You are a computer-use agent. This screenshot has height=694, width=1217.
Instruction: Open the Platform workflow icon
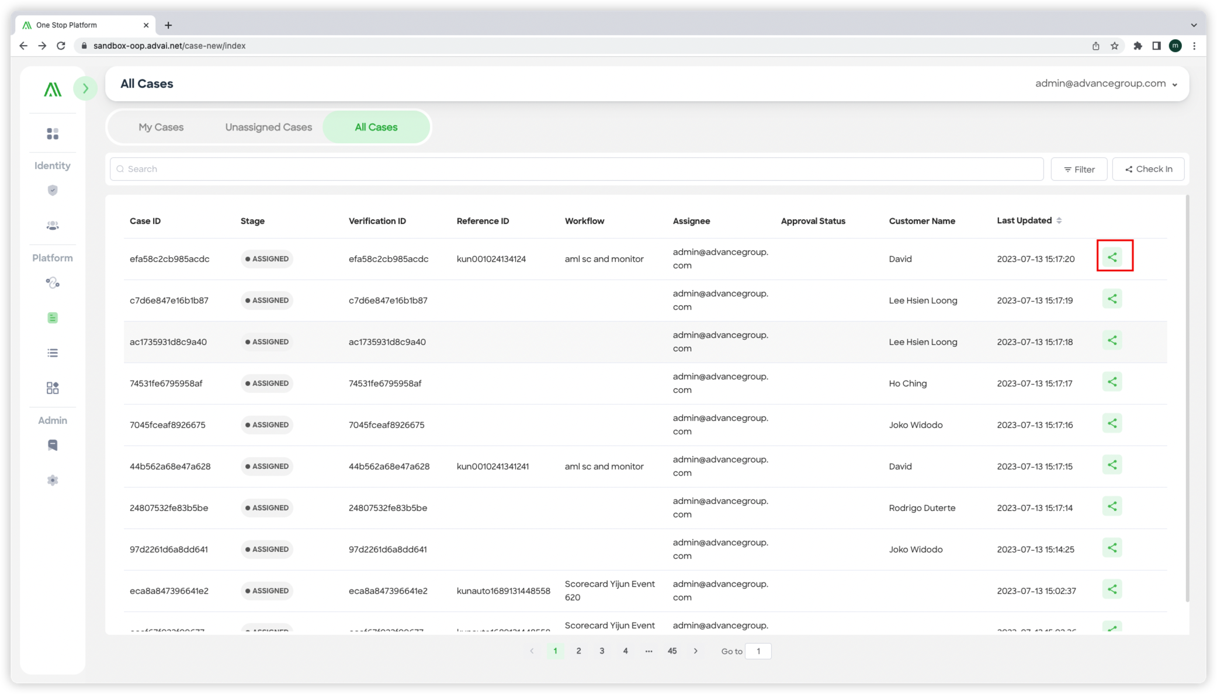[x=53, y=283]
